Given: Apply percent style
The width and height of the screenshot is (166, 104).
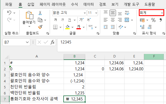Looking at the screenshot, I should point(153,20).
